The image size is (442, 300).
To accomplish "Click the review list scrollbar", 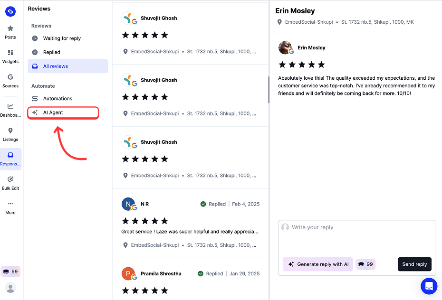I will 269,90.
